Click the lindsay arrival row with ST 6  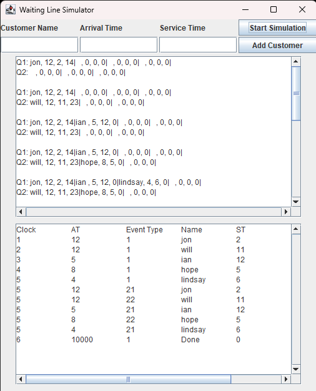[154, 280]
